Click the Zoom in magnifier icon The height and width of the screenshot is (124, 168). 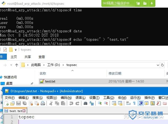tap(100, 103)
